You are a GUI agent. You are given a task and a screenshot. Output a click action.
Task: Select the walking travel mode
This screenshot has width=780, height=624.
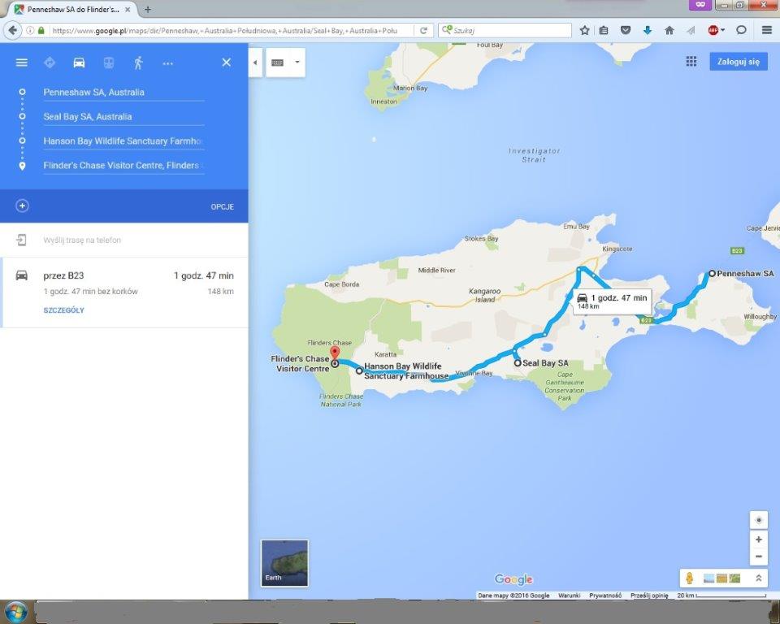138,63
